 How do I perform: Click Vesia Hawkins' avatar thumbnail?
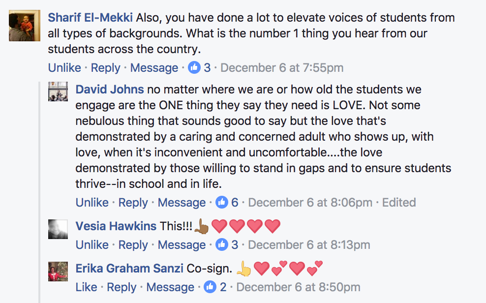click(58, 229)
